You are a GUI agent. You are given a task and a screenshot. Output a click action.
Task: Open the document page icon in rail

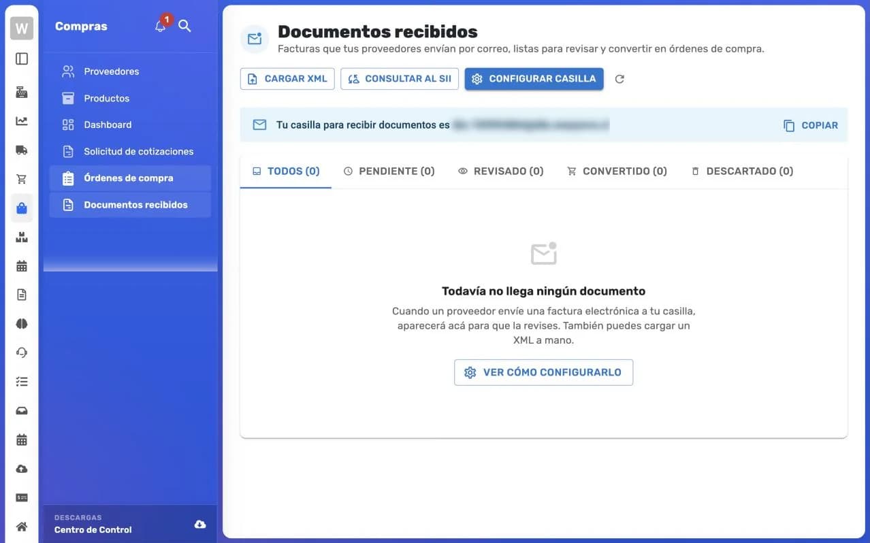click(22, 295)
